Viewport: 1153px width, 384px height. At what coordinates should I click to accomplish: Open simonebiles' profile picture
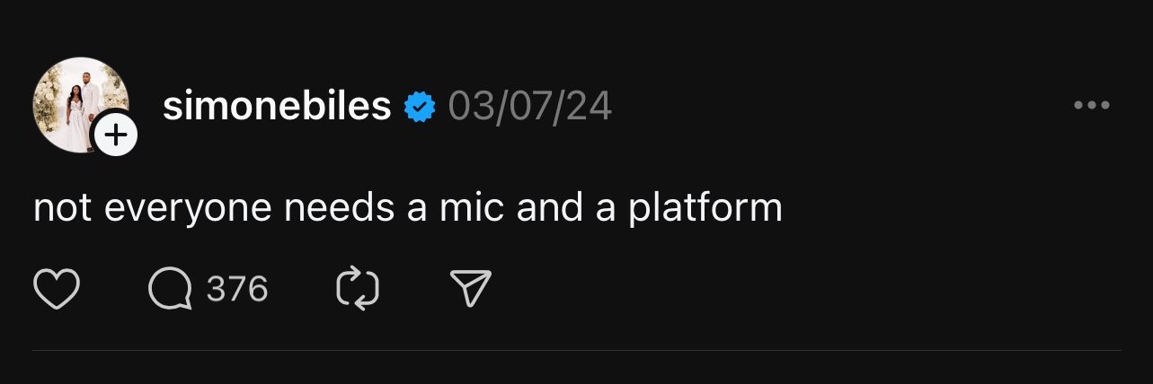tap(81, 105)
